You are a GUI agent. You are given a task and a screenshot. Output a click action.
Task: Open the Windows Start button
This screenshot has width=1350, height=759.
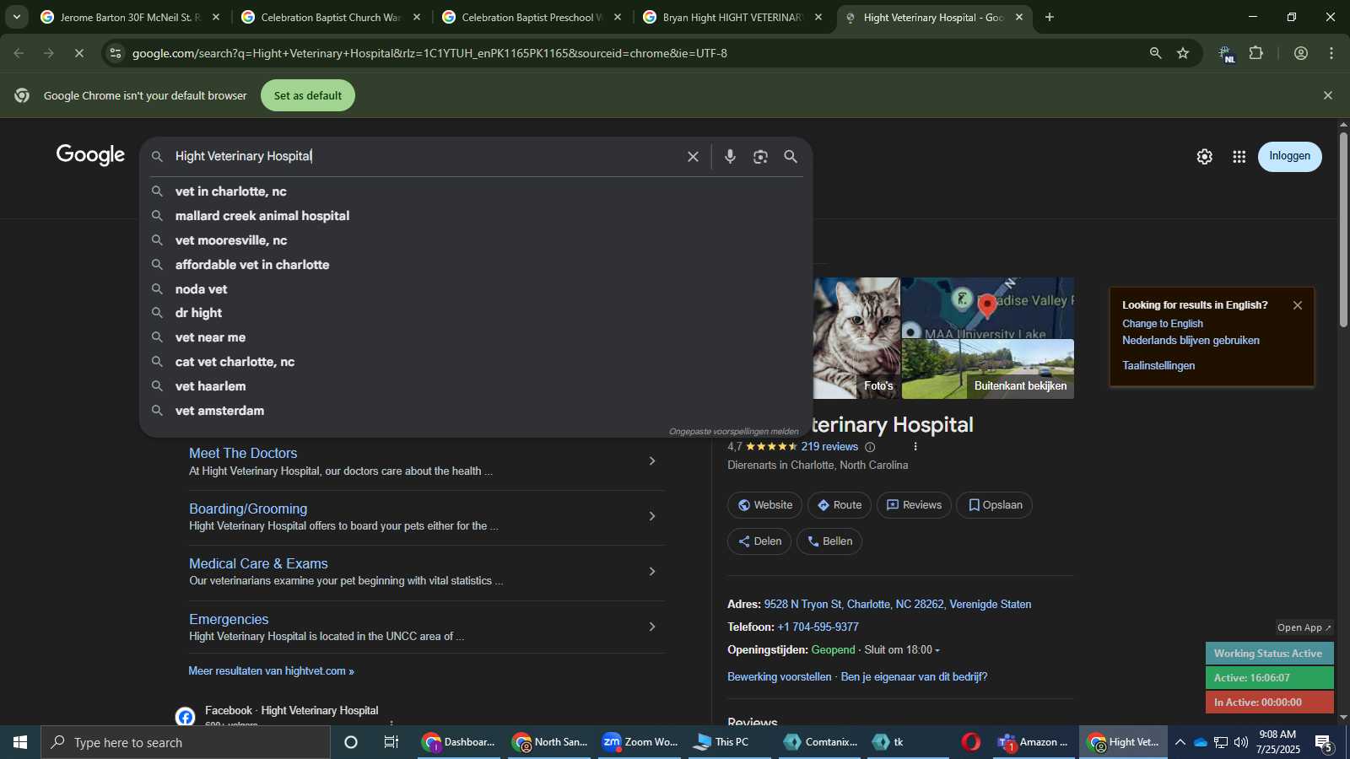(20, 742)
